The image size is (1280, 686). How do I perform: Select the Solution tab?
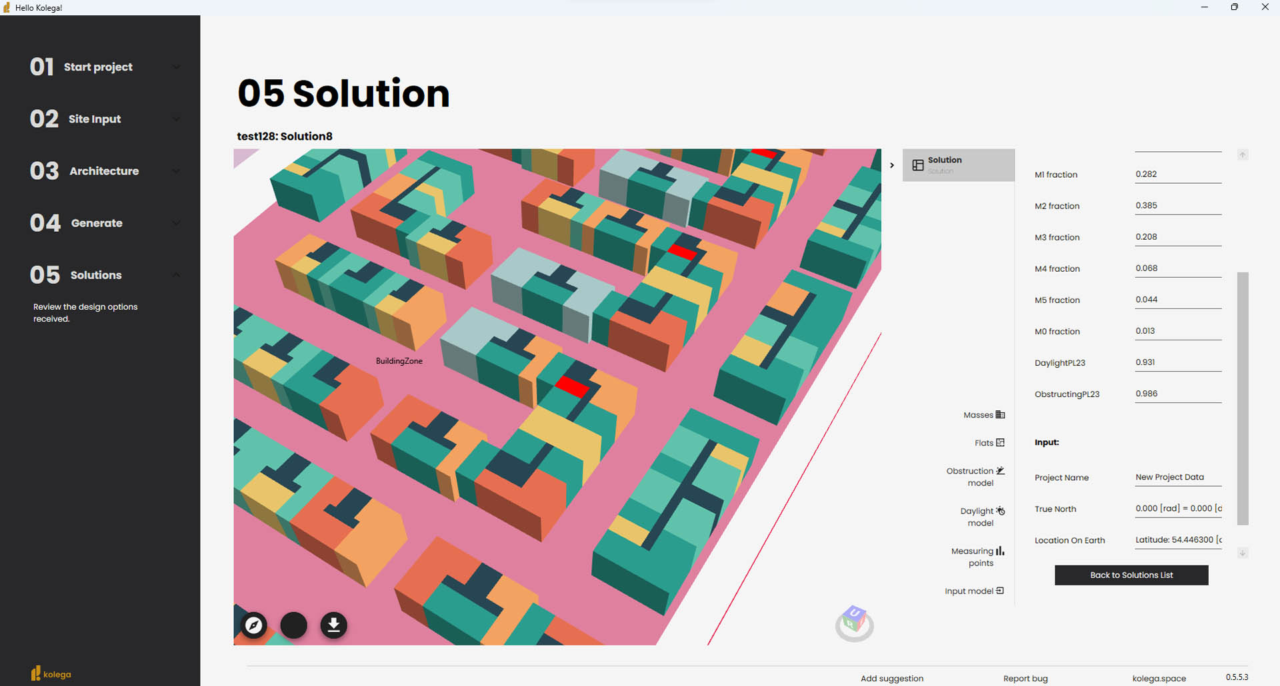coord(958,165)
